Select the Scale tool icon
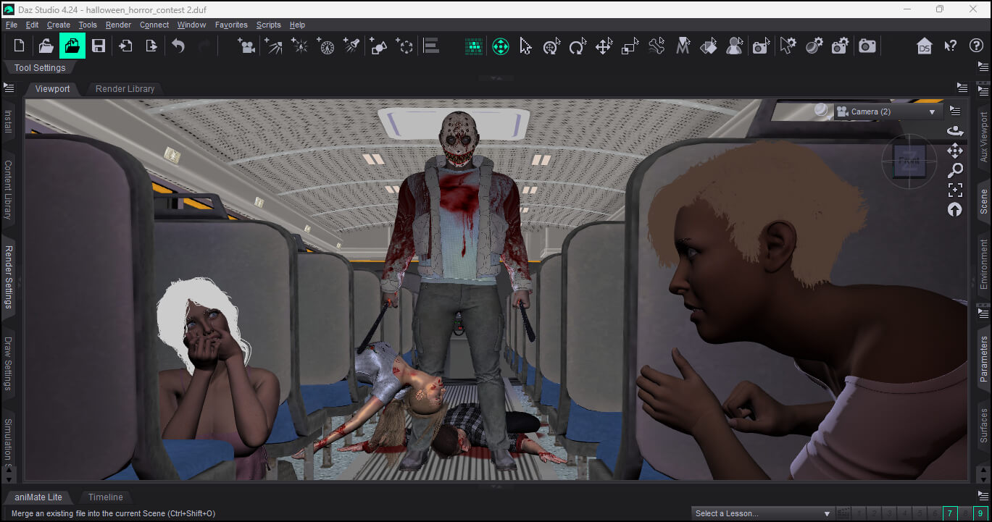The width and height of the screenshot is (992, 522). click(630, 46)
